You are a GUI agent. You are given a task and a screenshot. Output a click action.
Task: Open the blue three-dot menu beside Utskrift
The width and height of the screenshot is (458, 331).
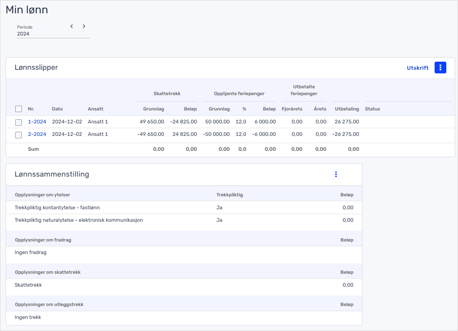tap(440, 68)
